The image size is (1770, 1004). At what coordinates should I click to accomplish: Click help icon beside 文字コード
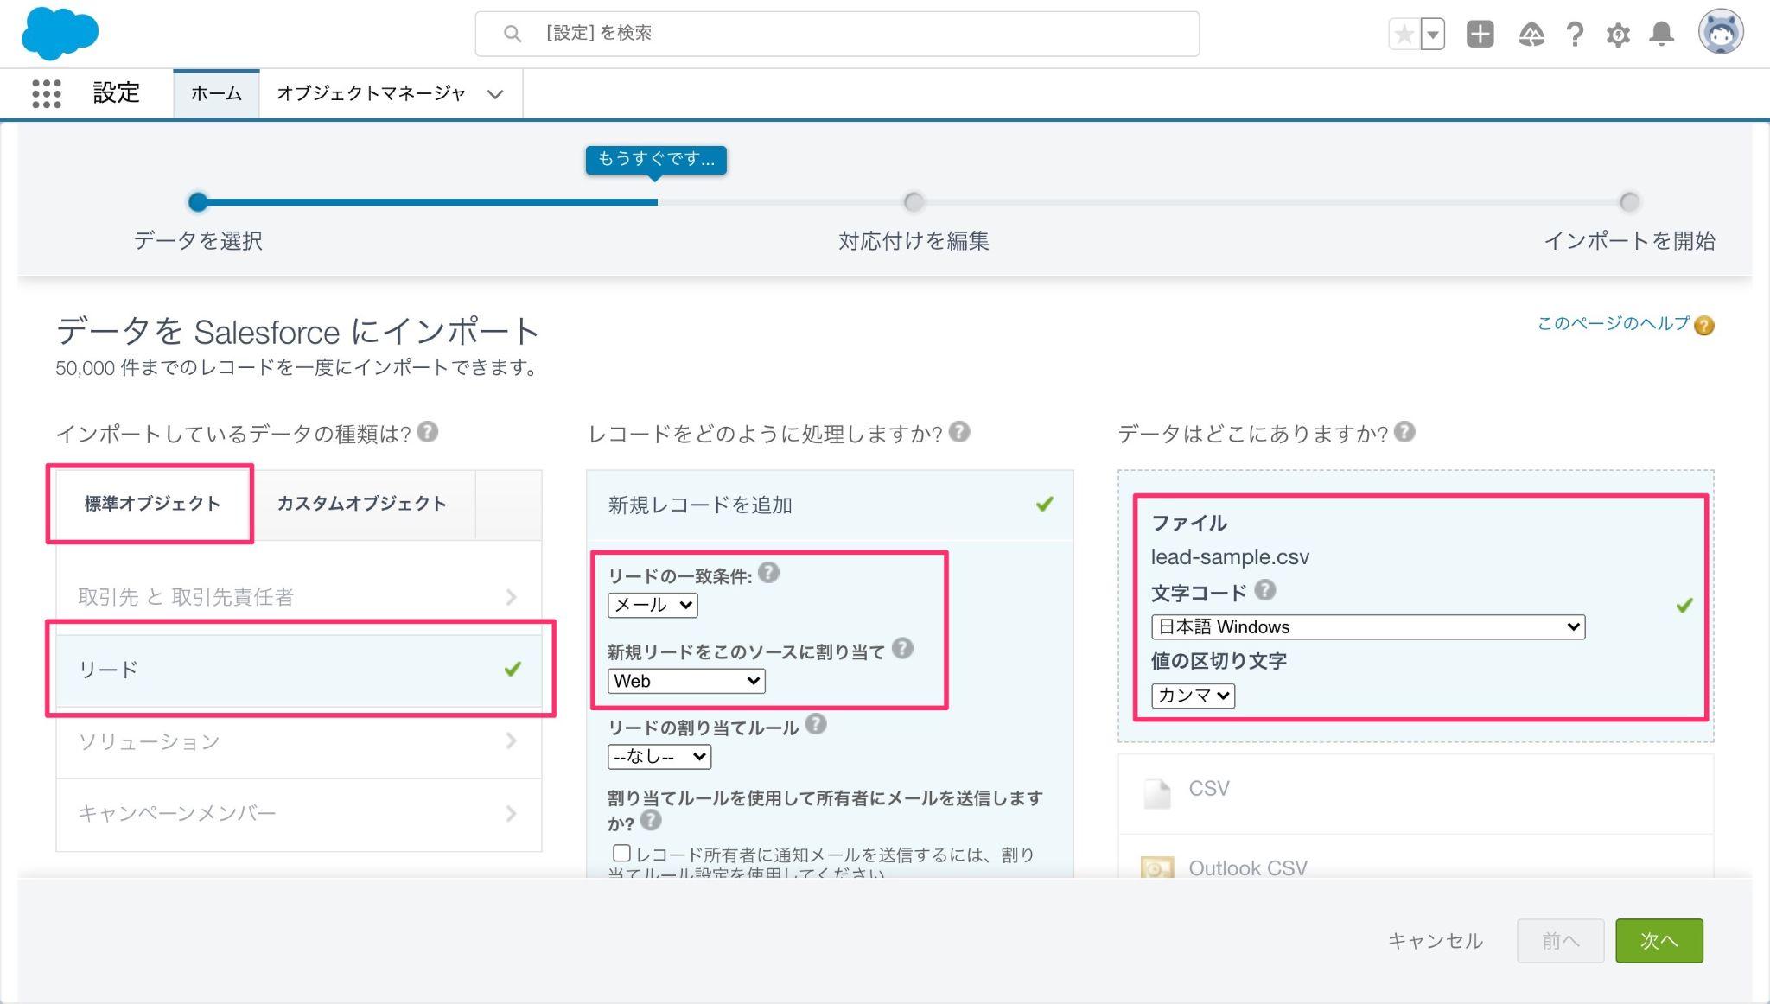click(1264, 590)
